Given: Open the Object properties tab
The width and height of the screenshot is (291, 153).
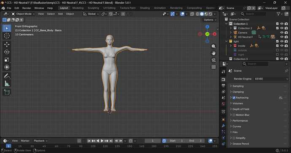Looking at the screenshot, I should pos(224,120).
